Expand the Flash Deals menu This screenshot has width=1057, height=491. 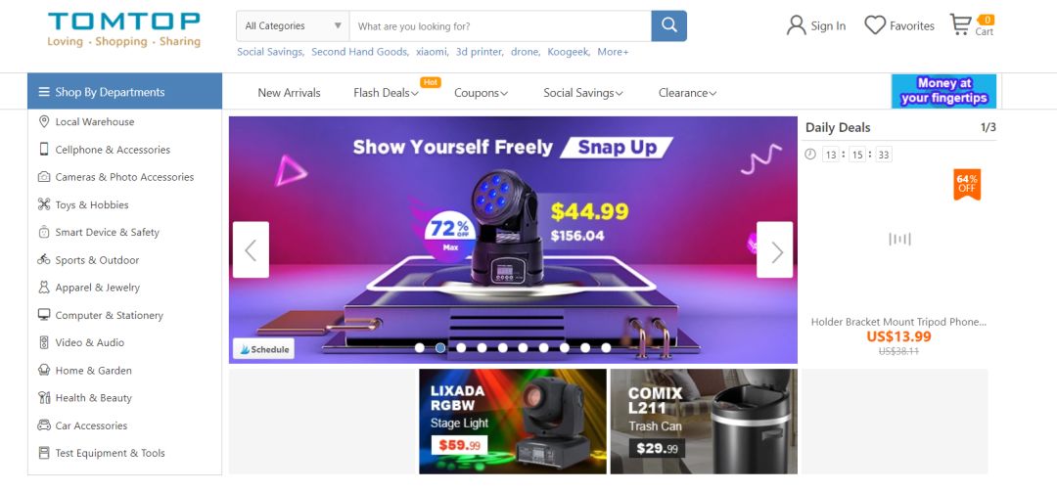[386, 93]
